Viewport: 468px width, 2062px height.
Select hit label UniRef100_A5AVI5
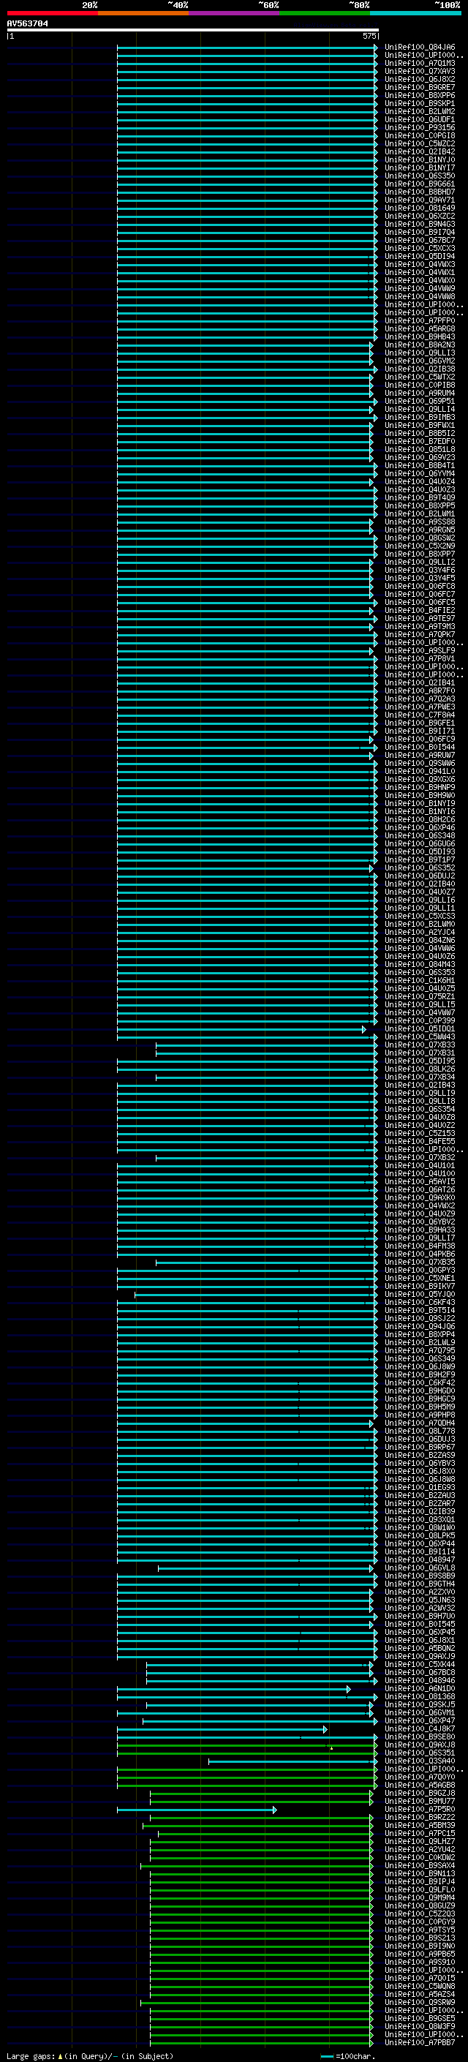click(x=420, y=1181)
